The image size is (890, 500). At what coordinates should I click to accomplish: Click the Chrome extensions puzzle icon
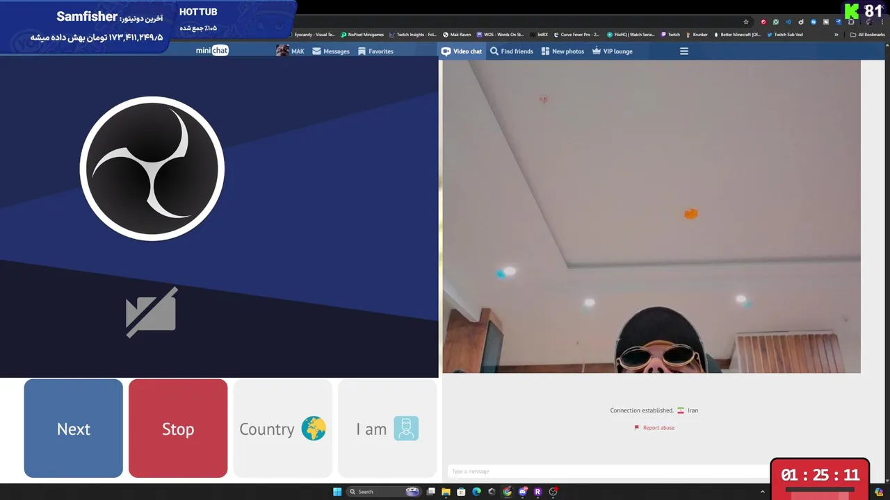click(x=851, y=22)
